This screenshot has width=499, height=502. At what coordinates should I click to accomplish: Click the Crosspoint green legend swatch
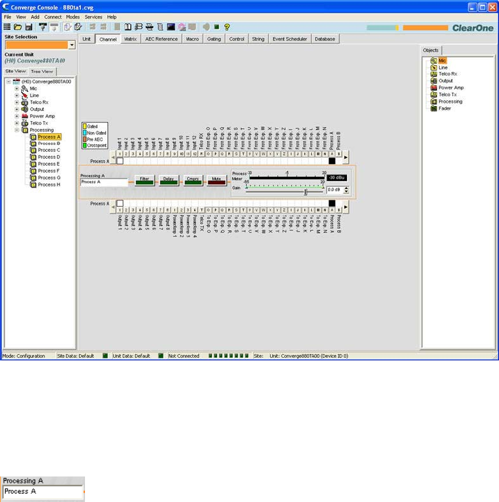tap(85, 145)
